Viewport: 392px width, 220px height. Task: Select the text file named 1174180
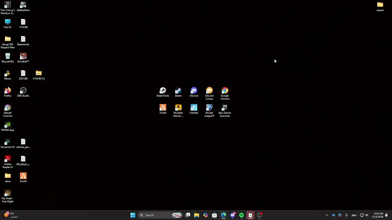tap(23, 24)
